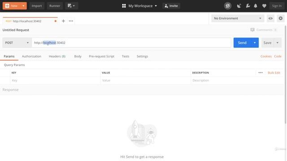Screen dimensions: 287x161
Task: Add a new request tab with the plus icon
Action: tap(63, 21)
